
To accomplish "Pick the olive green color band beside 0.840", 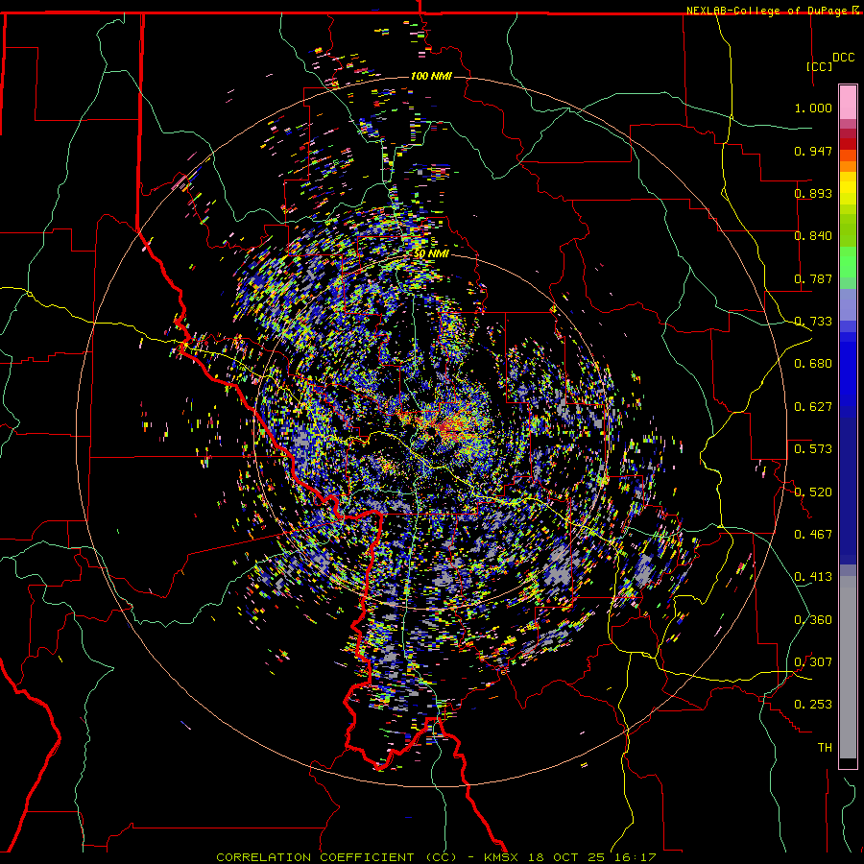I will click(848, 230).
